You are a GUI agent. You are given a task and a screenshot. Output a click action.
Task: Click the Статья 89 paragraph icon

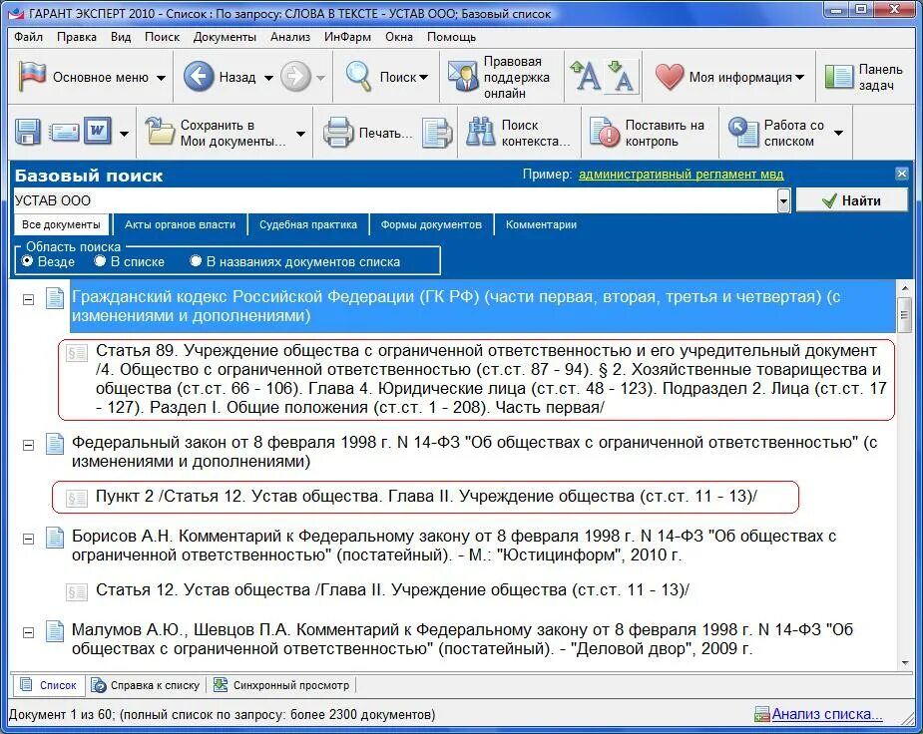coord(77,352)
